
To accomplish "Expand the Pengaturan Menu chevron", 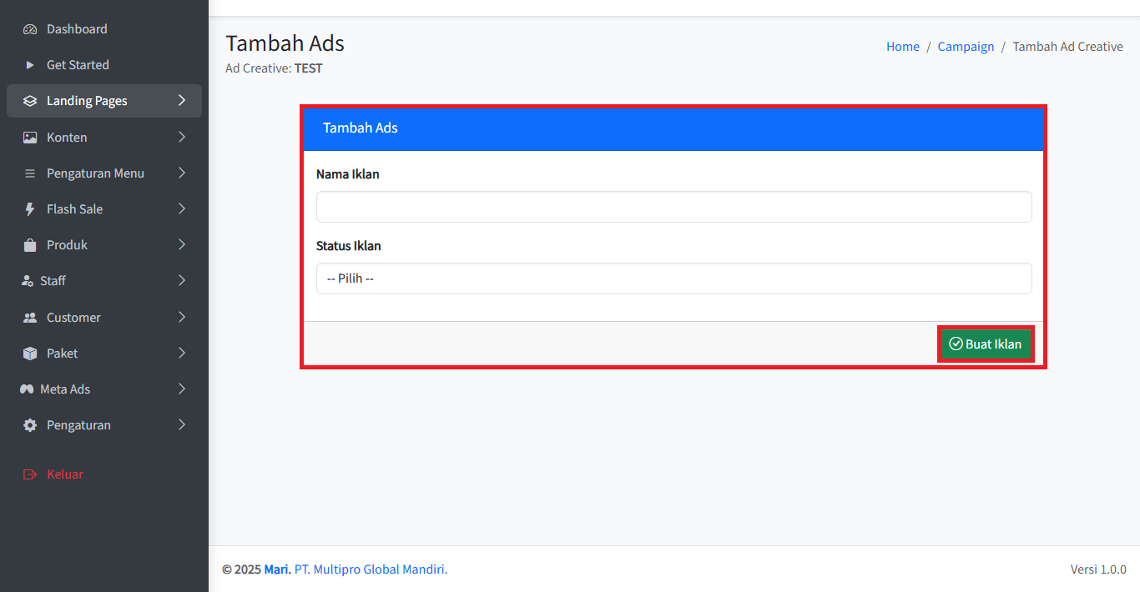I will [182, 173].
